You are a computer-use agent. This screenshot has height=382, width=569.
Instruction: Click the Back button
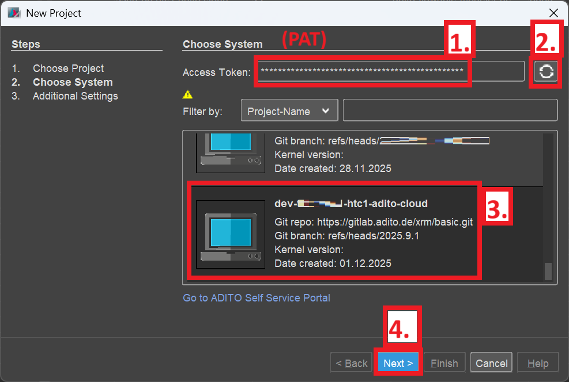pos(352,363)
